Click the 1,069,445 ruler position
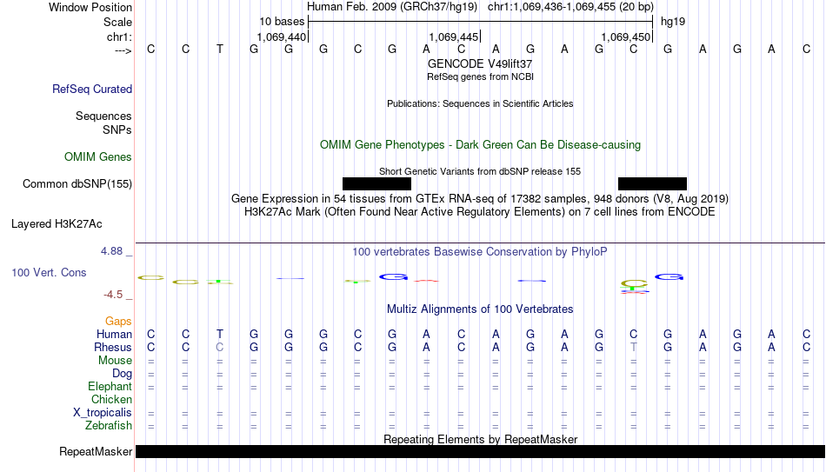The image size is (826, 472). click(x=454, y=37)
